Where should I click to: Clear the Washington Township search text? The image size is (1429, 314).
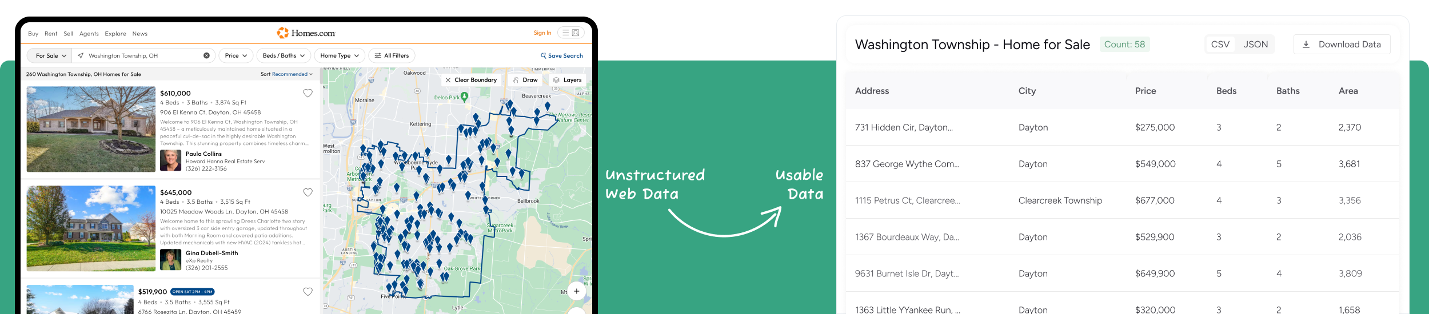[206, 55]
